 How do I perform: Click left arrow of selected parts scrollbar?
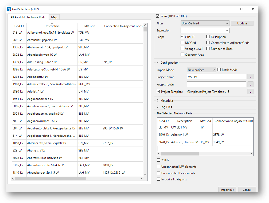pyautogui.click(x=159, y=153)
